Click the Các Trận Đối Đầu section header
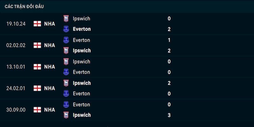The width and height of the screenshot is (254, 127). [x=24, y=7]
